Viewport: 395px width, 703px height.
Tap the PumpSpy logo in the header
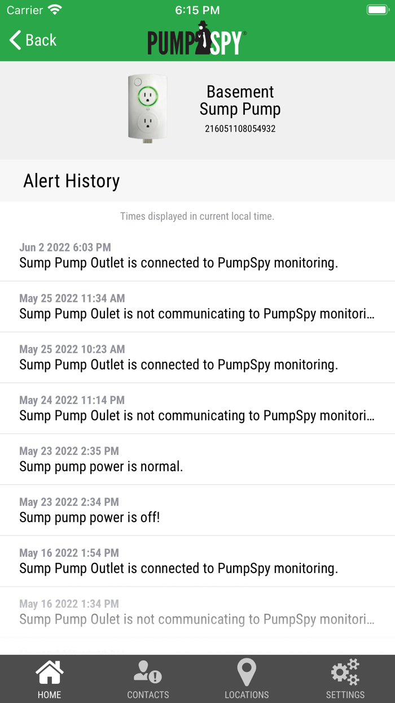197,39
